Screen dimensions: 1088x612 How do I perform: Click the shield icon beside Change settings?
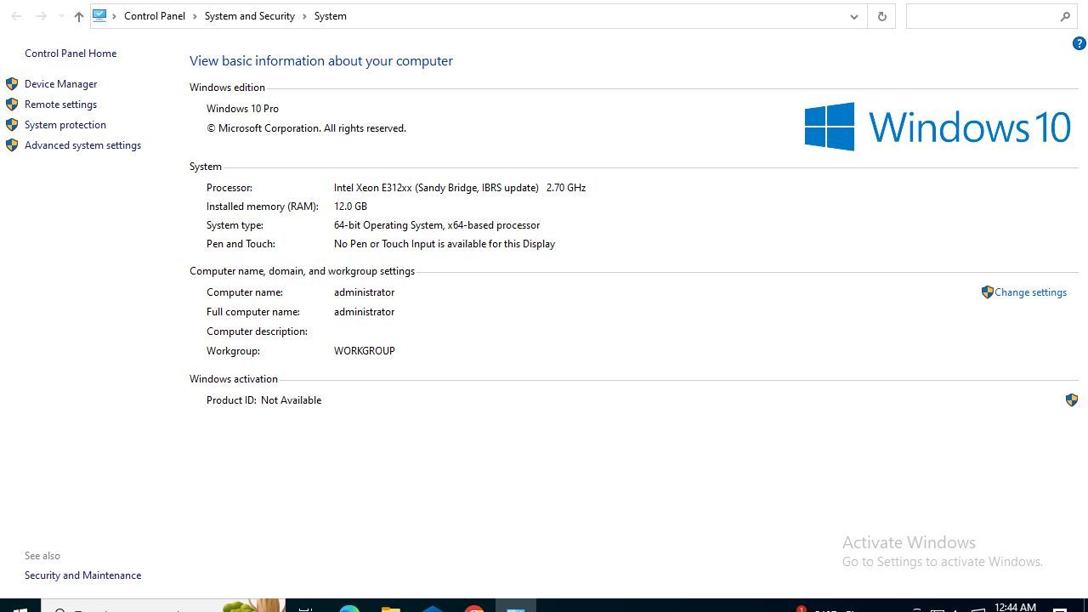(987, 292)
